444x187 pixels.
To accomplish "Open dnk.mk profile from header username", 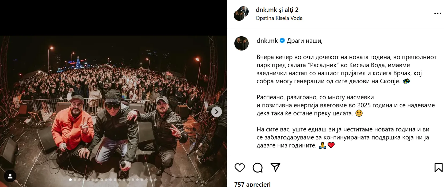I will coord(266,10).
